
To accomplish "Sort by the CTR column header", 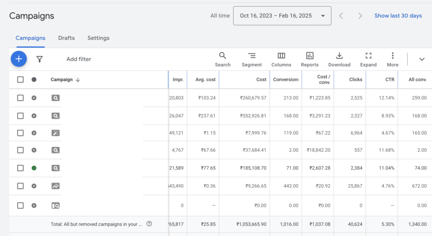I will (x=390, y=80).
